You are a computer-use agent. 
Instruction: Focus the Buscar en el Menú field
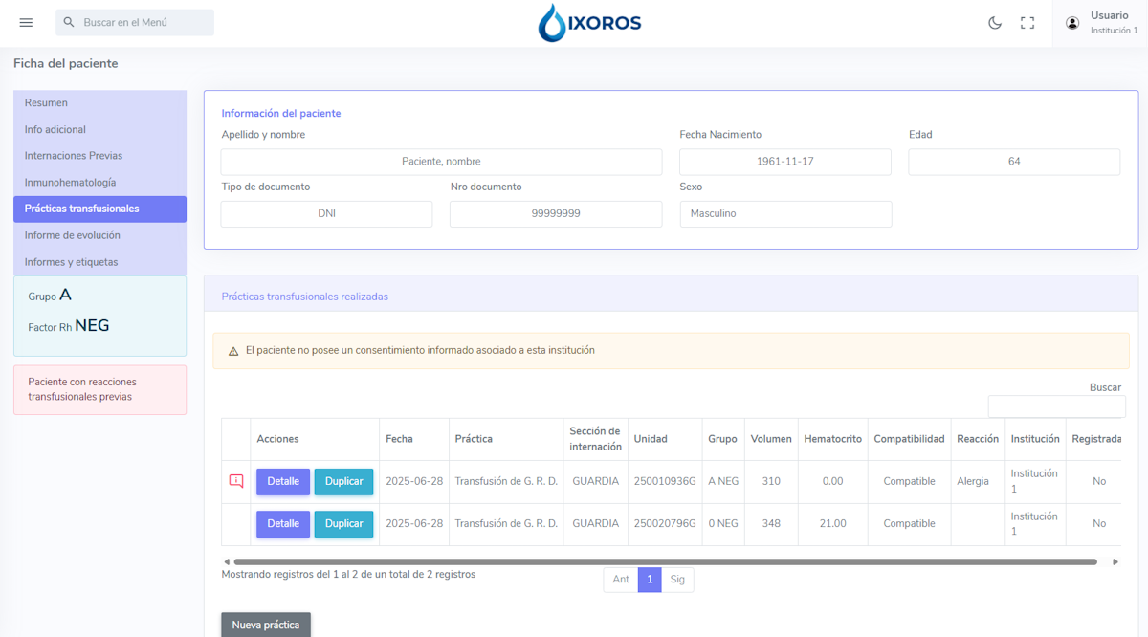pyautogui.click(x=135, y=22)
